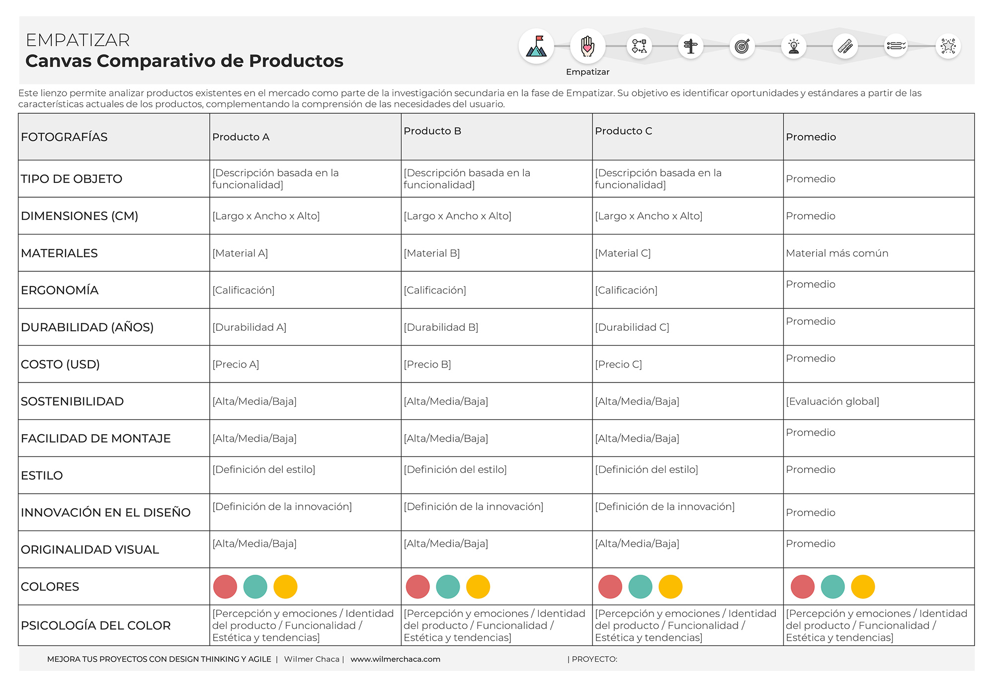Click the lightbulb idea stage icon
Viewport: 994px width, 686px height.
(794, 46)
